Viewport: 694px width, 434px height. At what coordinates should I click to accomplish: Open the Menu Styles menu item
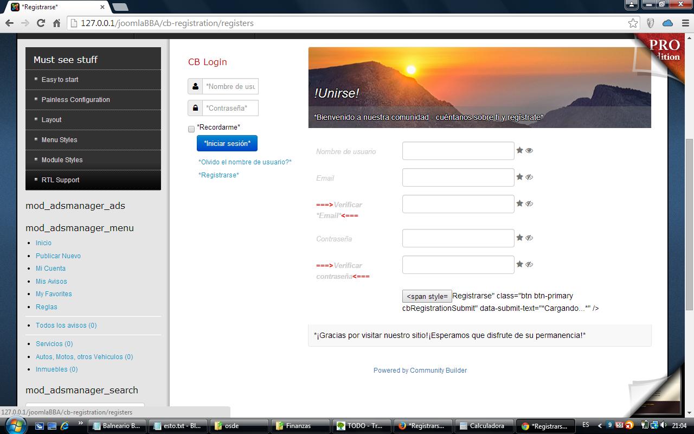coord(93,140)
